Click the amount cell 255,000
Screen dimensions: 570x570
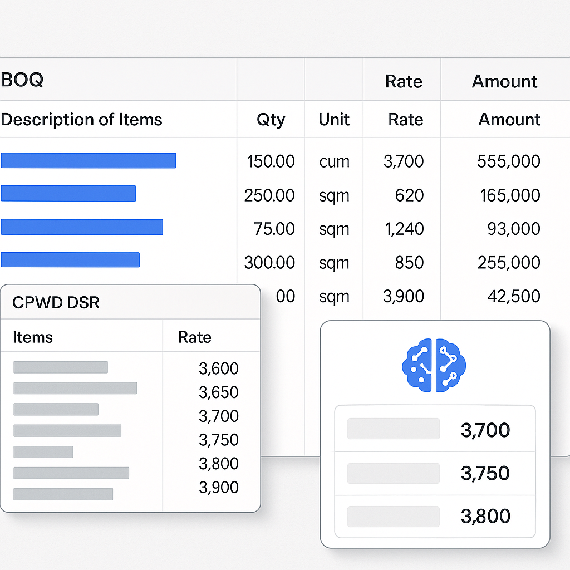pos(509,263)
